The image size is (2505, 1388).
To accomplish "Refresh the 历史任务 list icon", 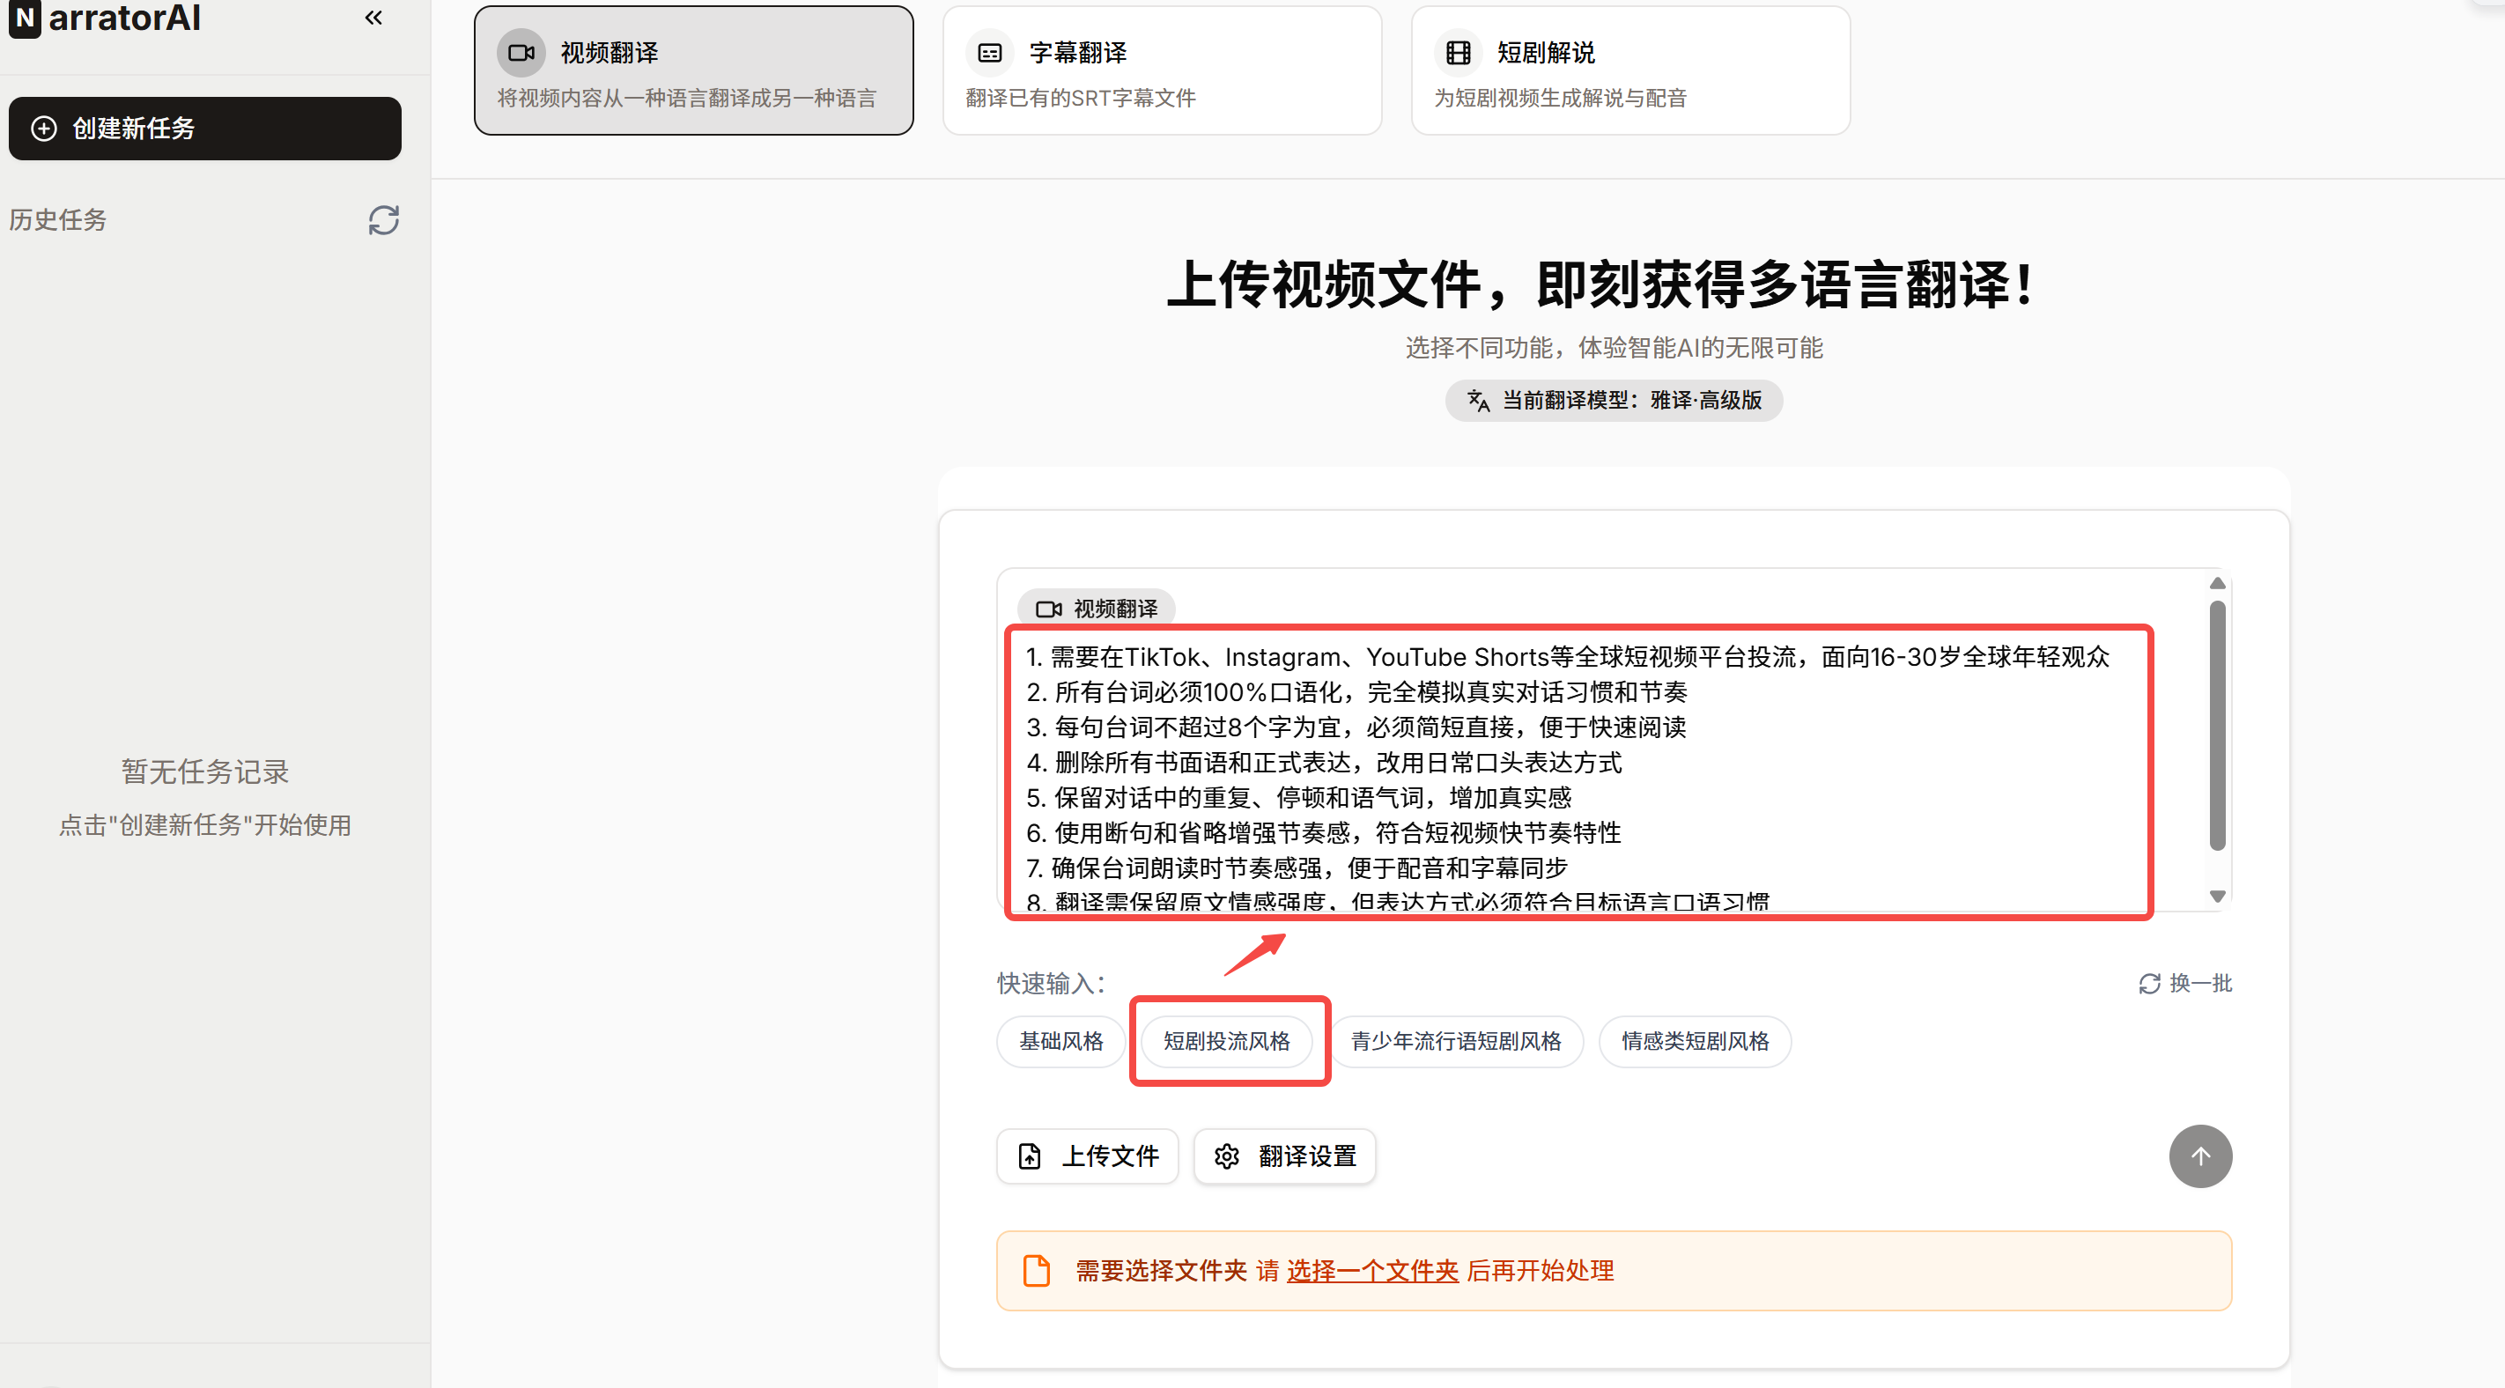I will 383,220.
